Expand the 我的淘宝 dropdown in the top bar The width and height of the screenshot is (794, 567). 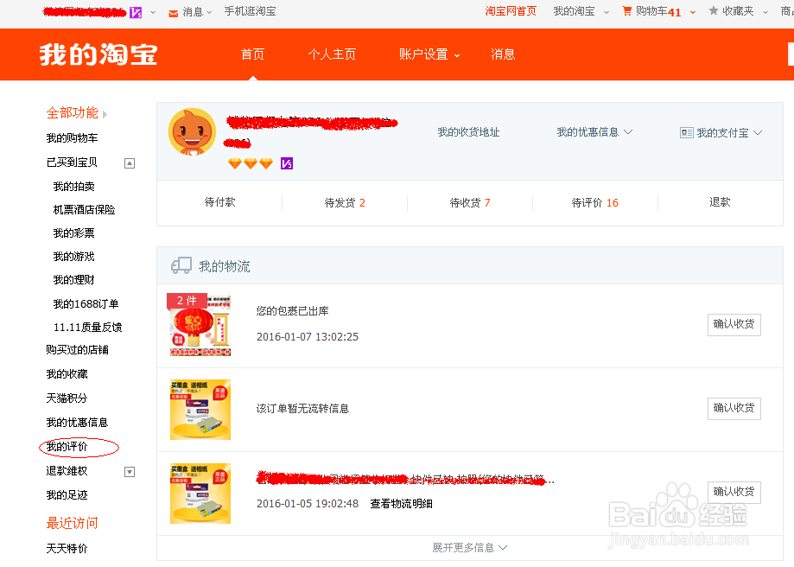[607, 12]
